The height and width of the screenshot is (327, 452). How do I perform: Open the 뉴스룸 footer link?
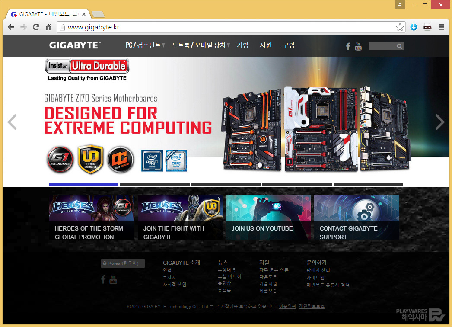[224, 290]
